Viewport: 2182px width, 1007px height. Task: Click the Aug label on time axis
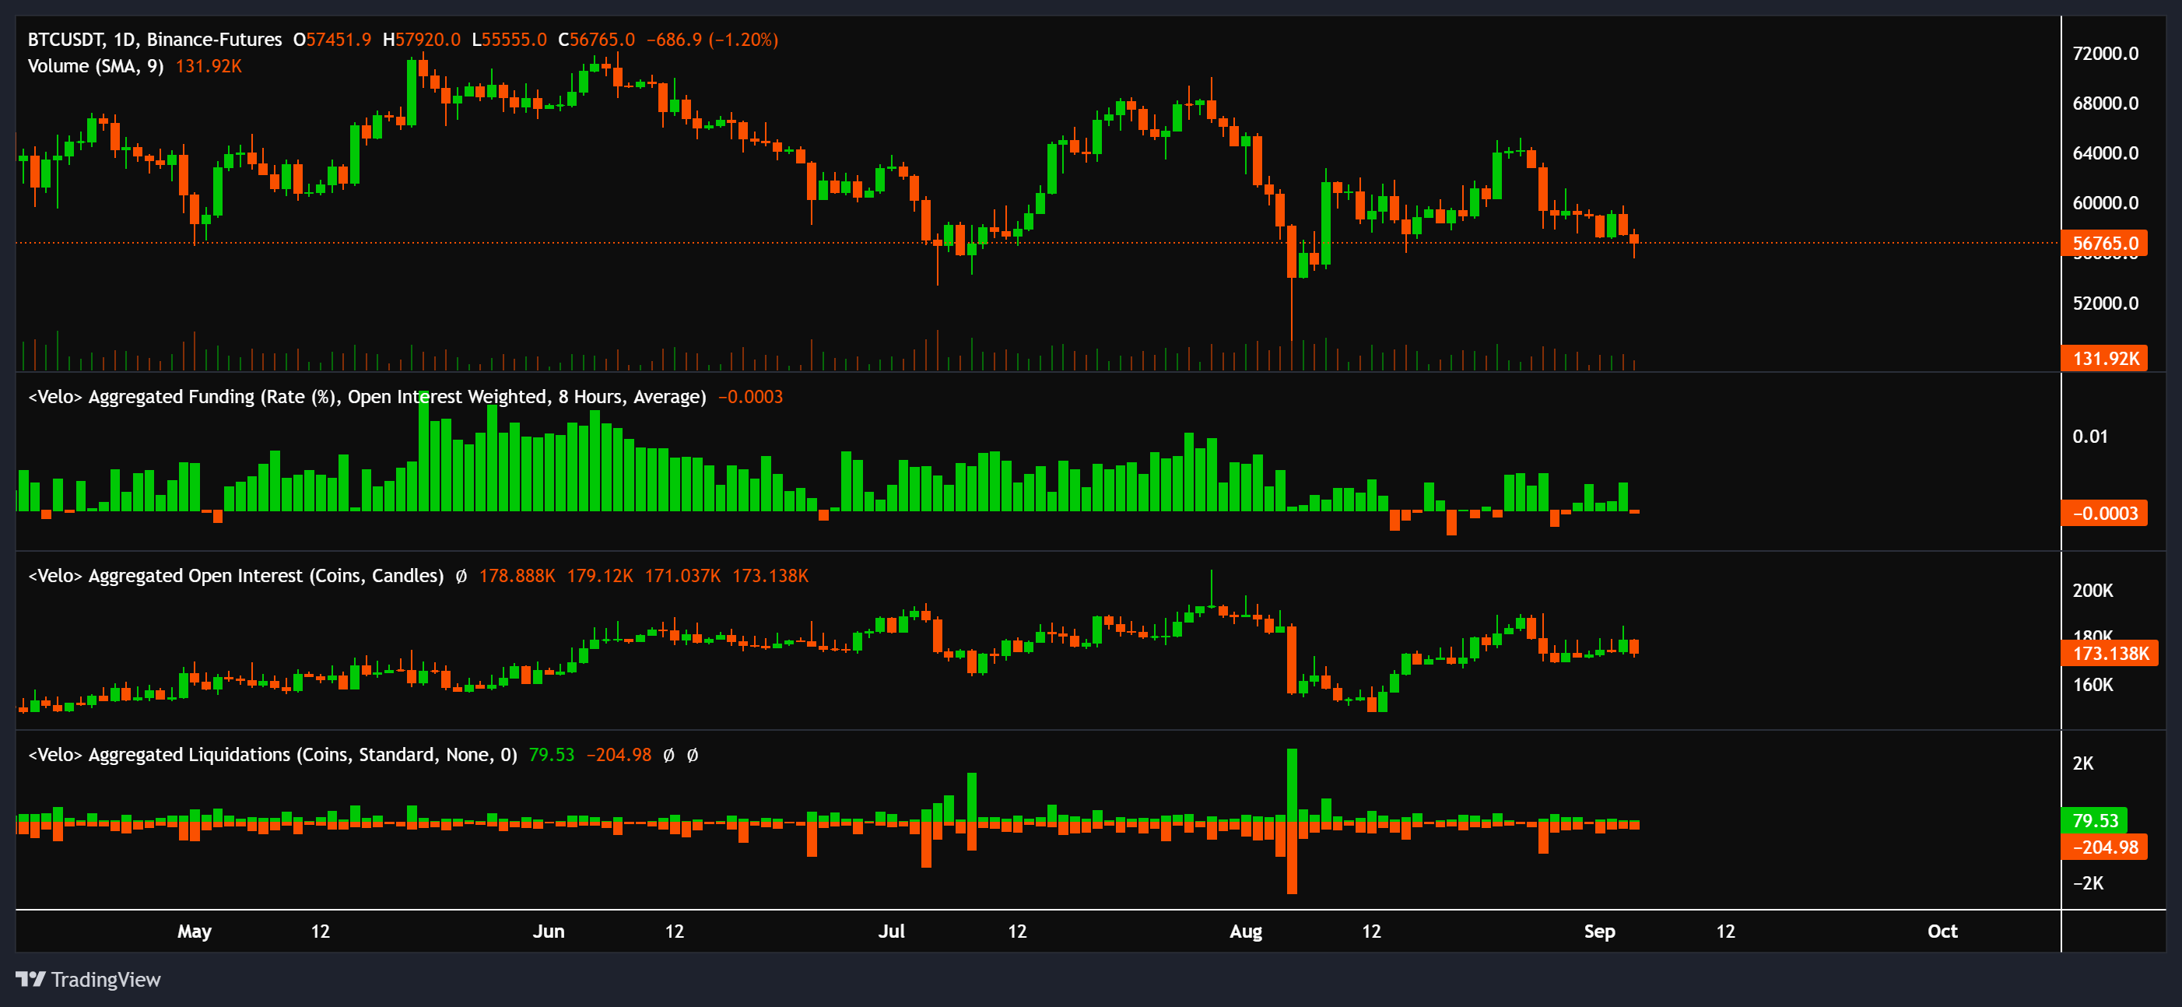coord(1245,932)
